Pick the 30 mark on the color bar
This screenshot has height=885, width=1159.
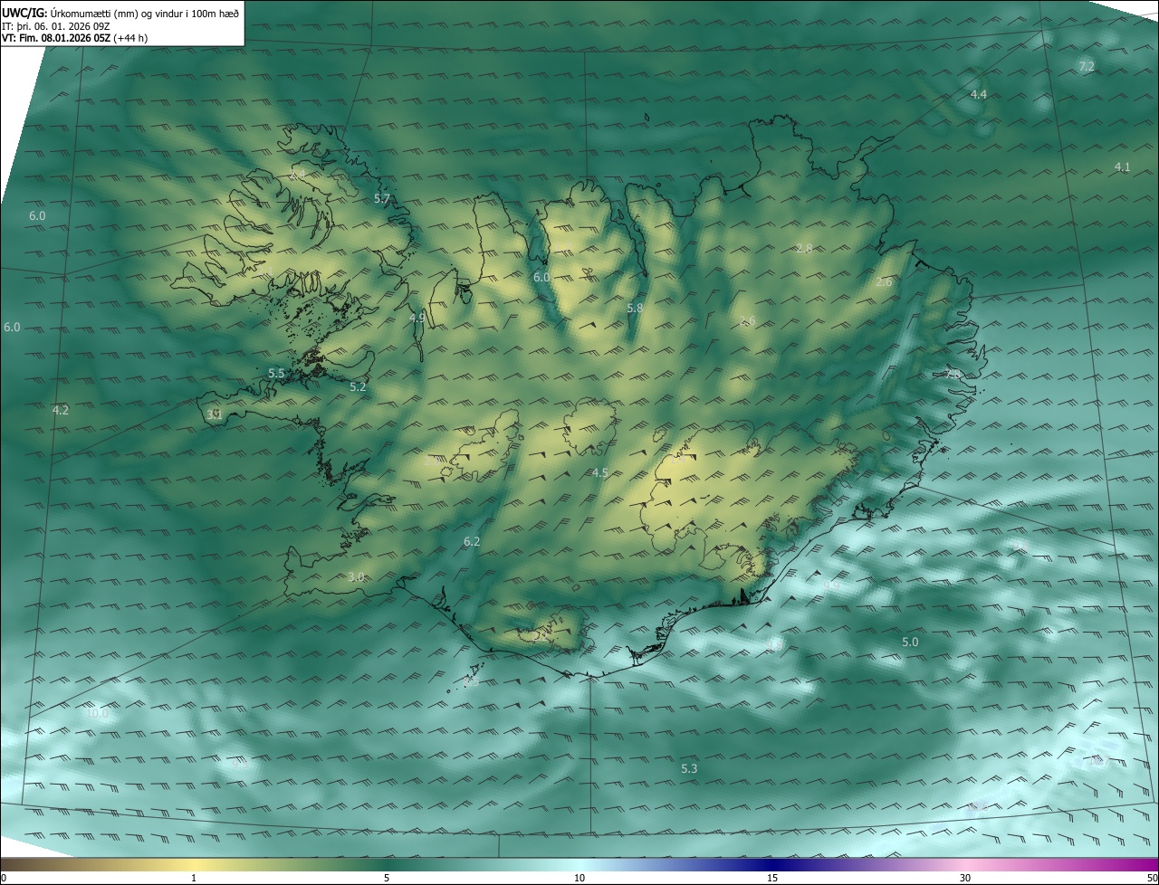pos(965,878)
